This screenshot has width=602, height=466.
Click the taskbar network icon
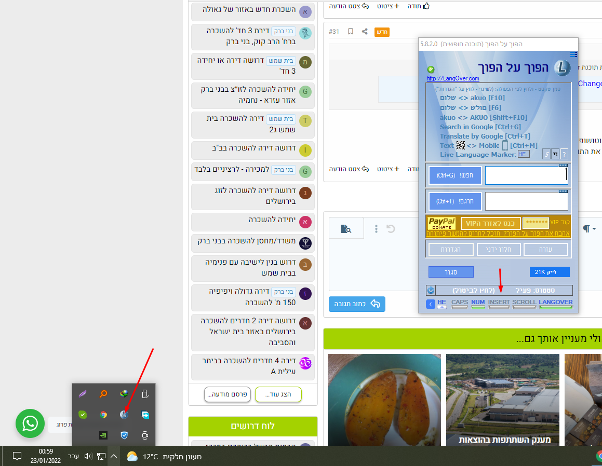click(101, 457)
